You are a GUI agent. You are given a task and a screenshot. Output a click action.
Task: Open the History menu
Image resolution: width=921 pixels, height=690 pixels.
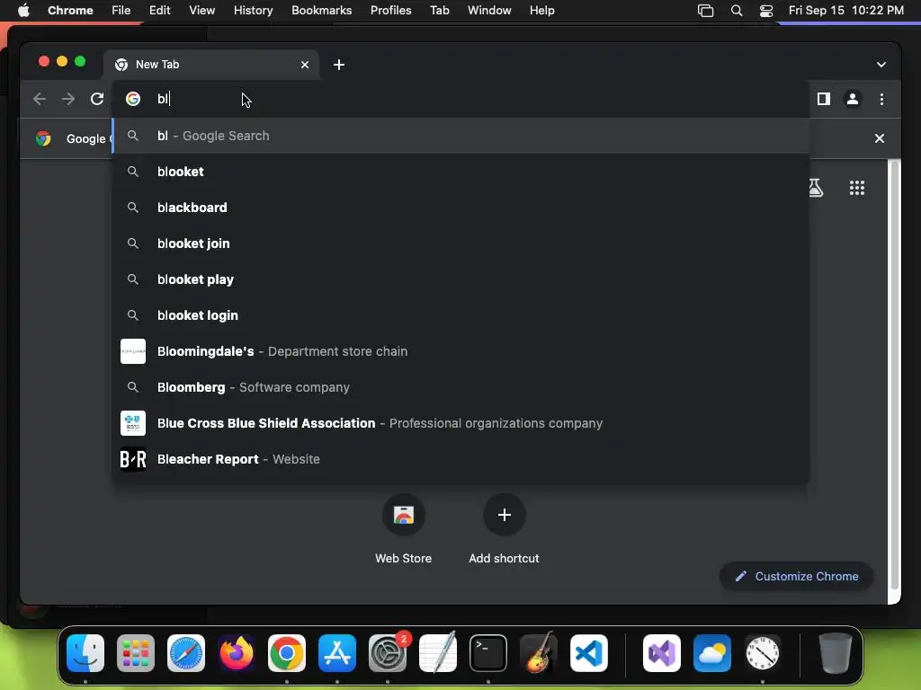coord(253,11)
